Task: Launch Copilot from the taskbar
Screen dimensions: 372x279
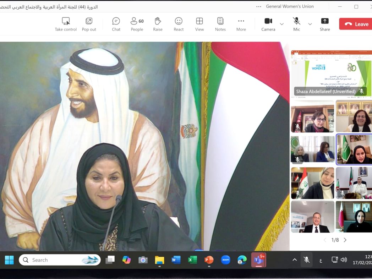Action: point(126,260)
